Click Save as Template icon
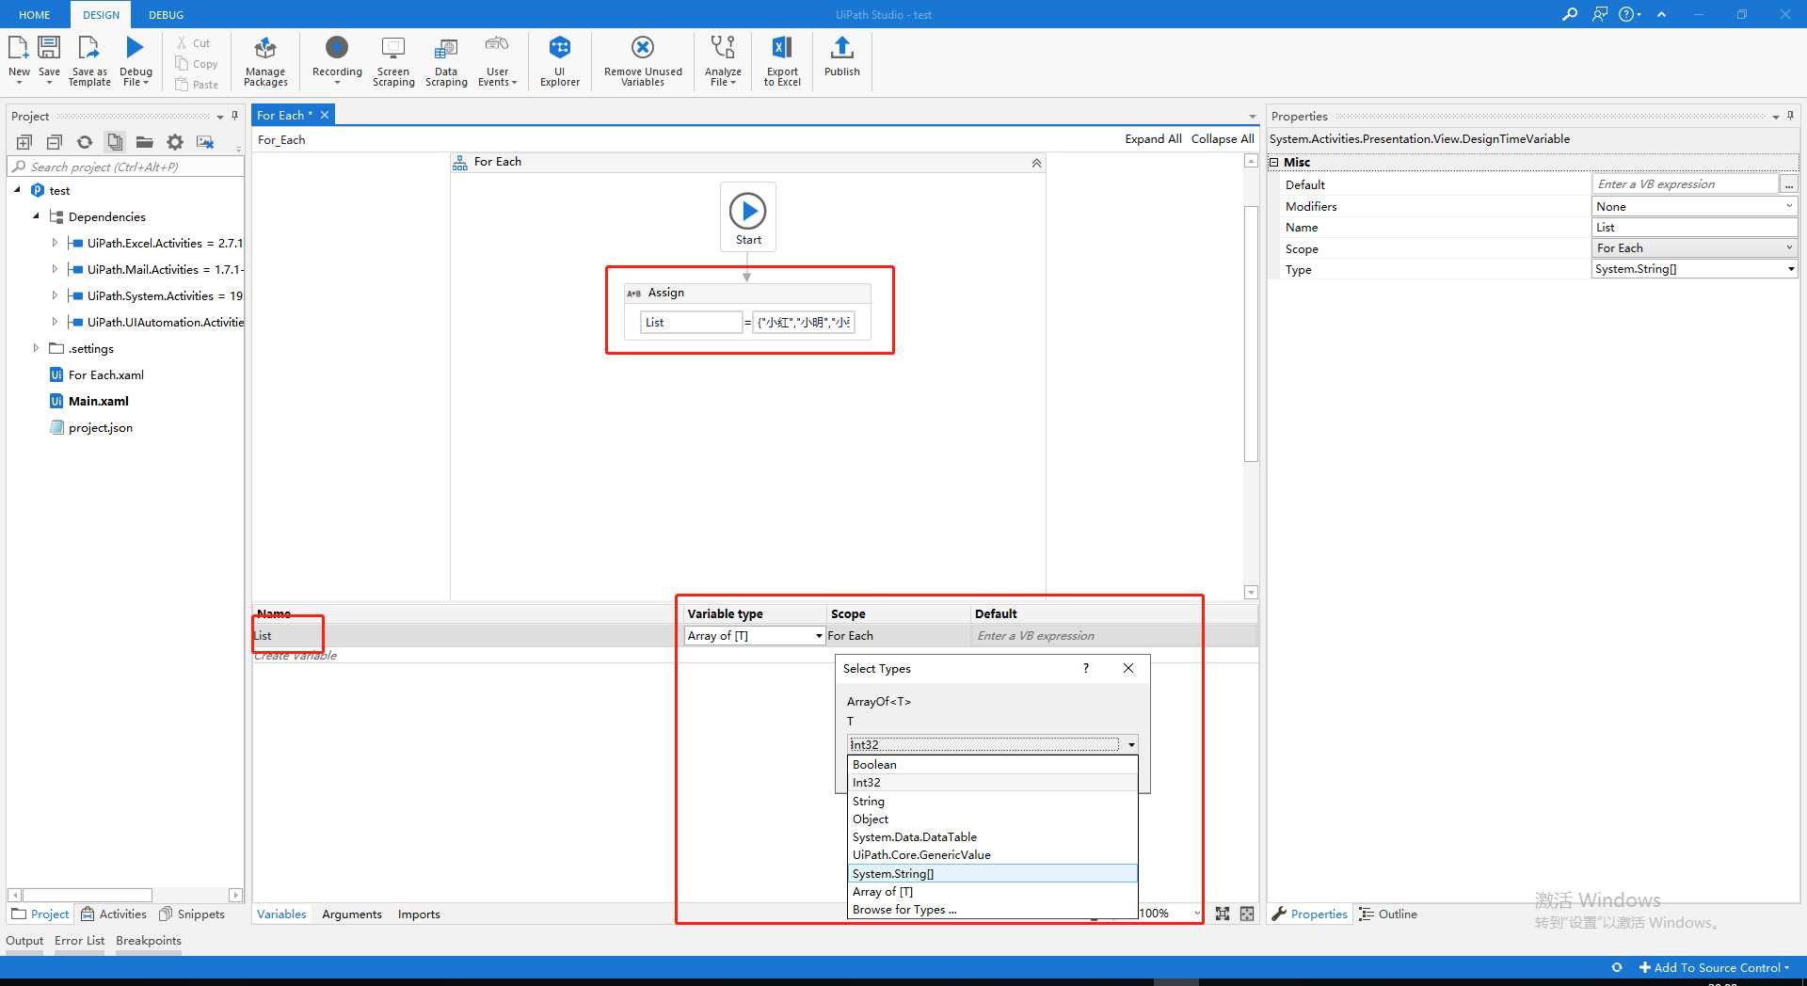The image size is (1807, 986). (88, 48)
